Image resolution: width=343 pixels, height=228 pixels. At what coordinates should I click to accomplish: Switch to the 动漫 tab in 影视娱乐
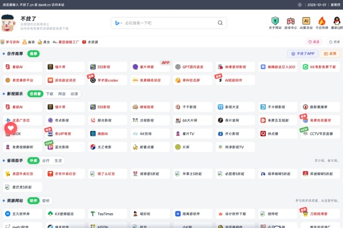[x=74, y=94]
